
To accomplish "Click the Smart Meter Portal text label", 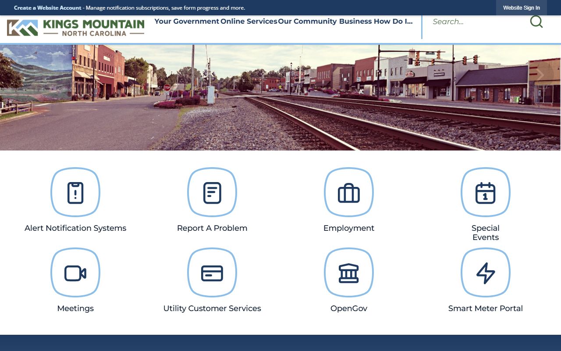I will click(486, 308).
